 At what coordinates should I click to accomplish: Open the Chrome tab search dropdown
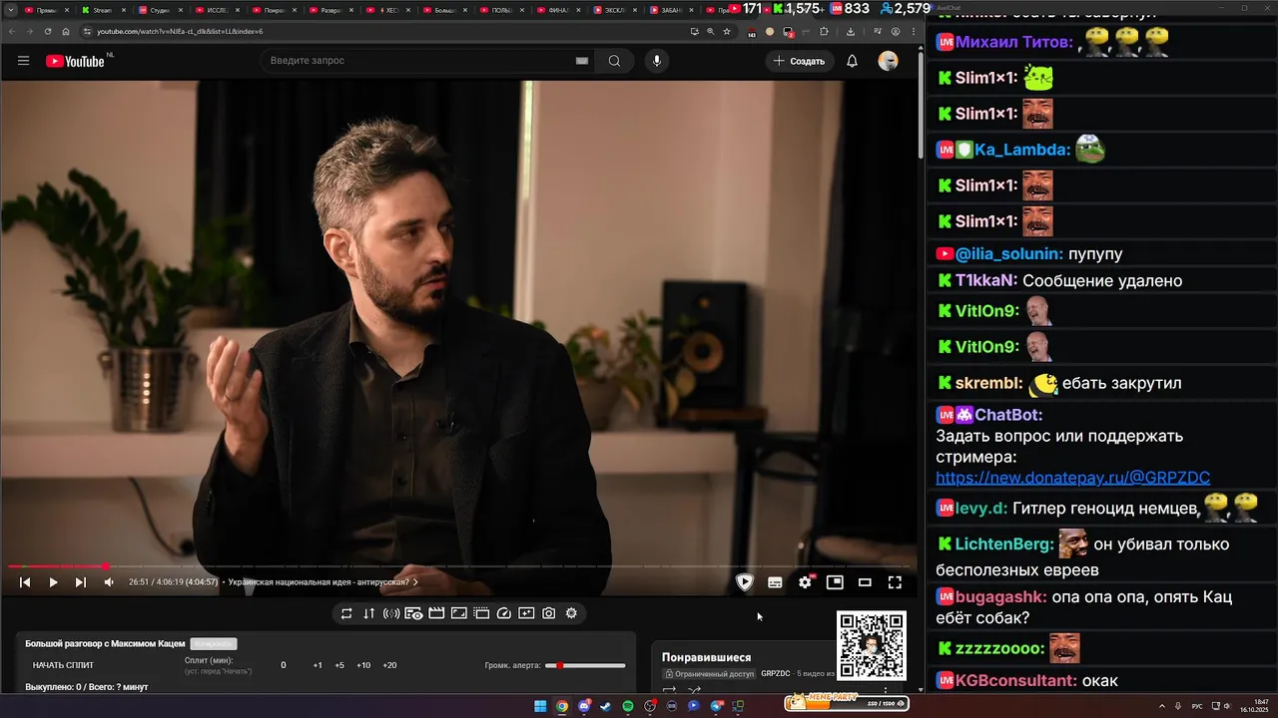click(x=10, y=9)
